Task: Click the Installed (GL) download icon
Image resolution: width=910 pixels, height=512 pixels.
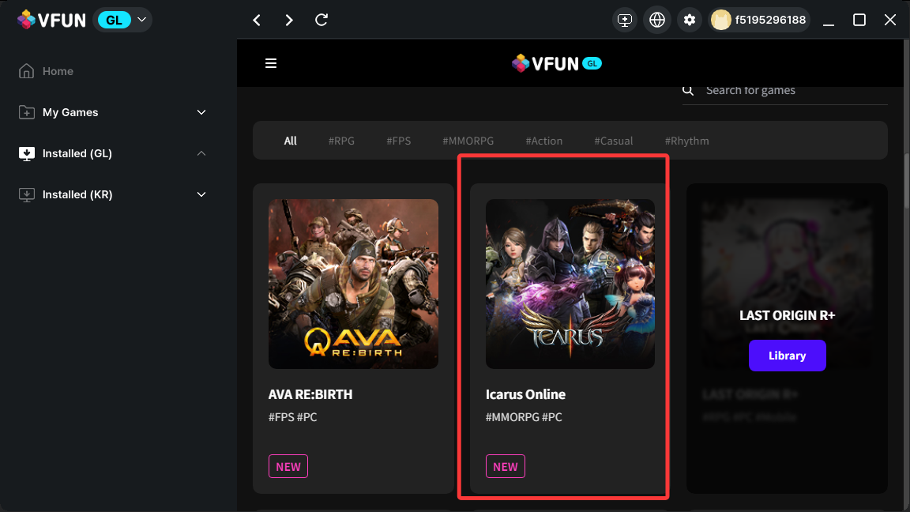Action: [x=26, y=153]
